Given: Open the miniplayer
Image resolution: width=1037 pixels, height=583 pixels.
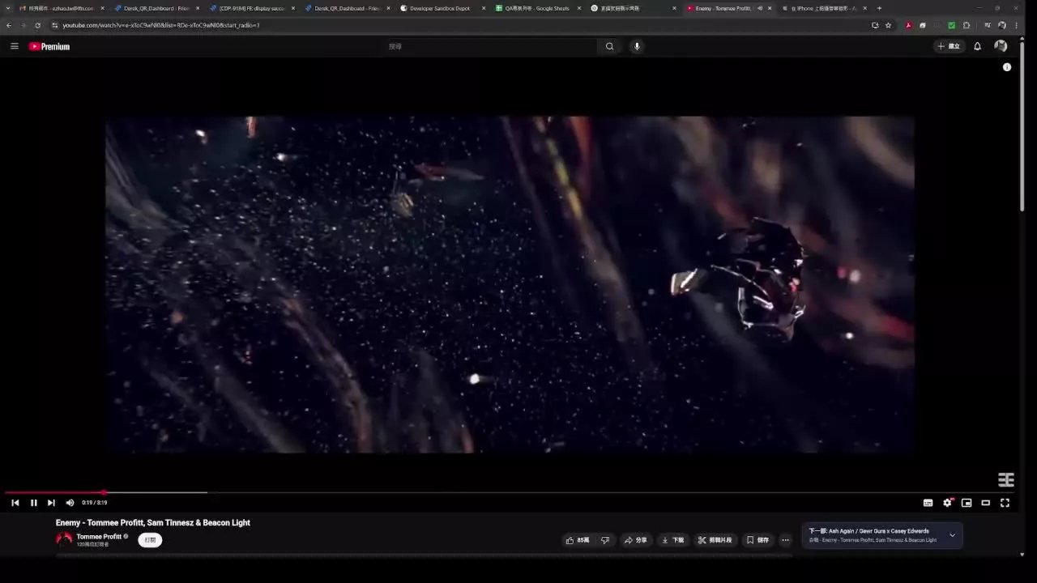Looking at the screenshot, I should click(x=967, y=503).
